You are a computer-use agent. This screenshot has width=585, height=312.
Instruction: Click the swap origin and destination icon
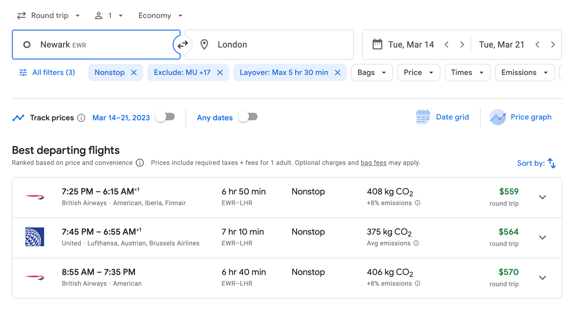183,44
